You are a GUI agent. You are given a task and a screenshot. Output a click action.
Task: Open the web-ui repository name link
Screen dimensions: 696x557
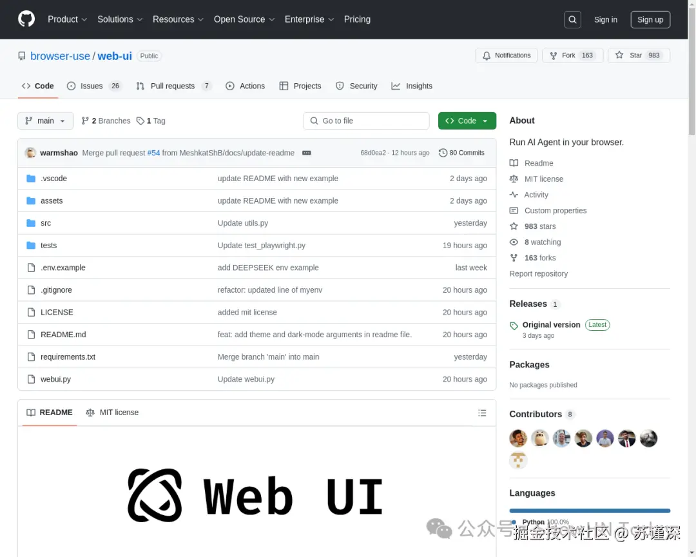[x=115, y=56]
